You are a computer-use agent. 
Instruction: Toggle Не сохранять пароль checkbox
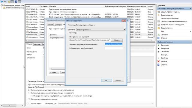(x=31, y=96)
